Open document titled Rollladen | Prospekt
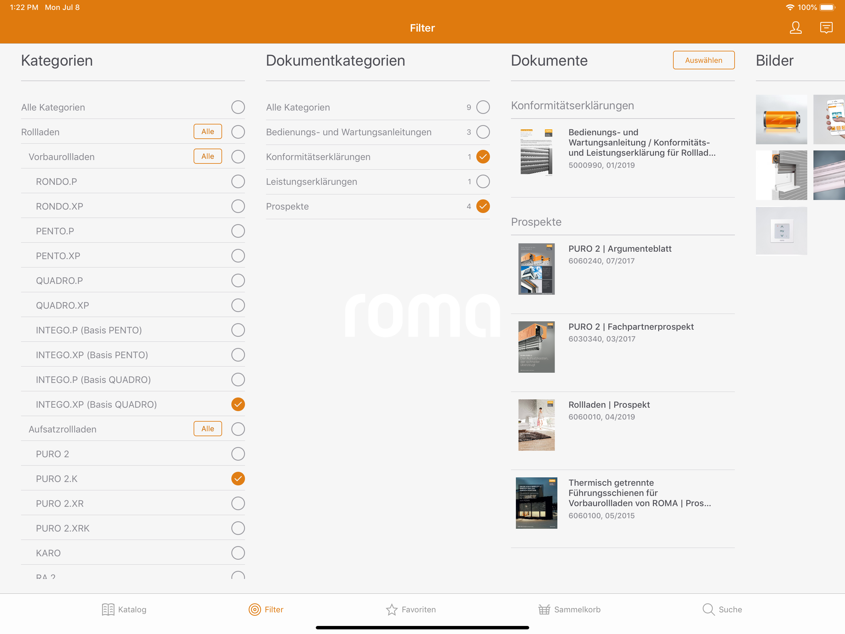Image resolution: width=845 pixels, height=634 pixels. 609,405
